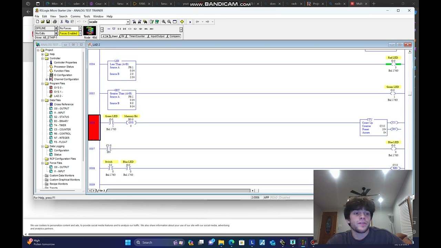The height and width of the screenshot is (248, 441).
Task: Open the No Forces dropdown
Action: 80,28
